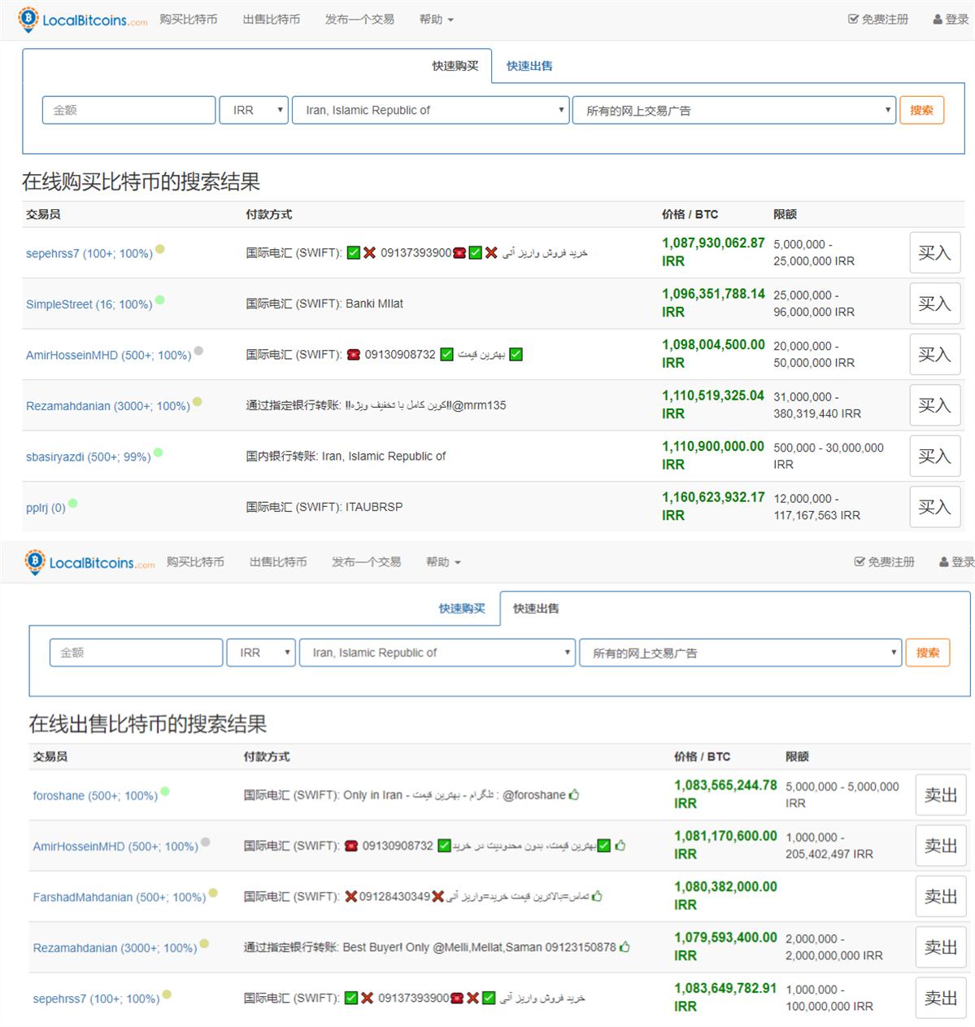The height and width of the screenshot is (1027, 975).
Task: Click the green online status dot beside pplrj
Action: pyautogui.click(x=73, y=503)
